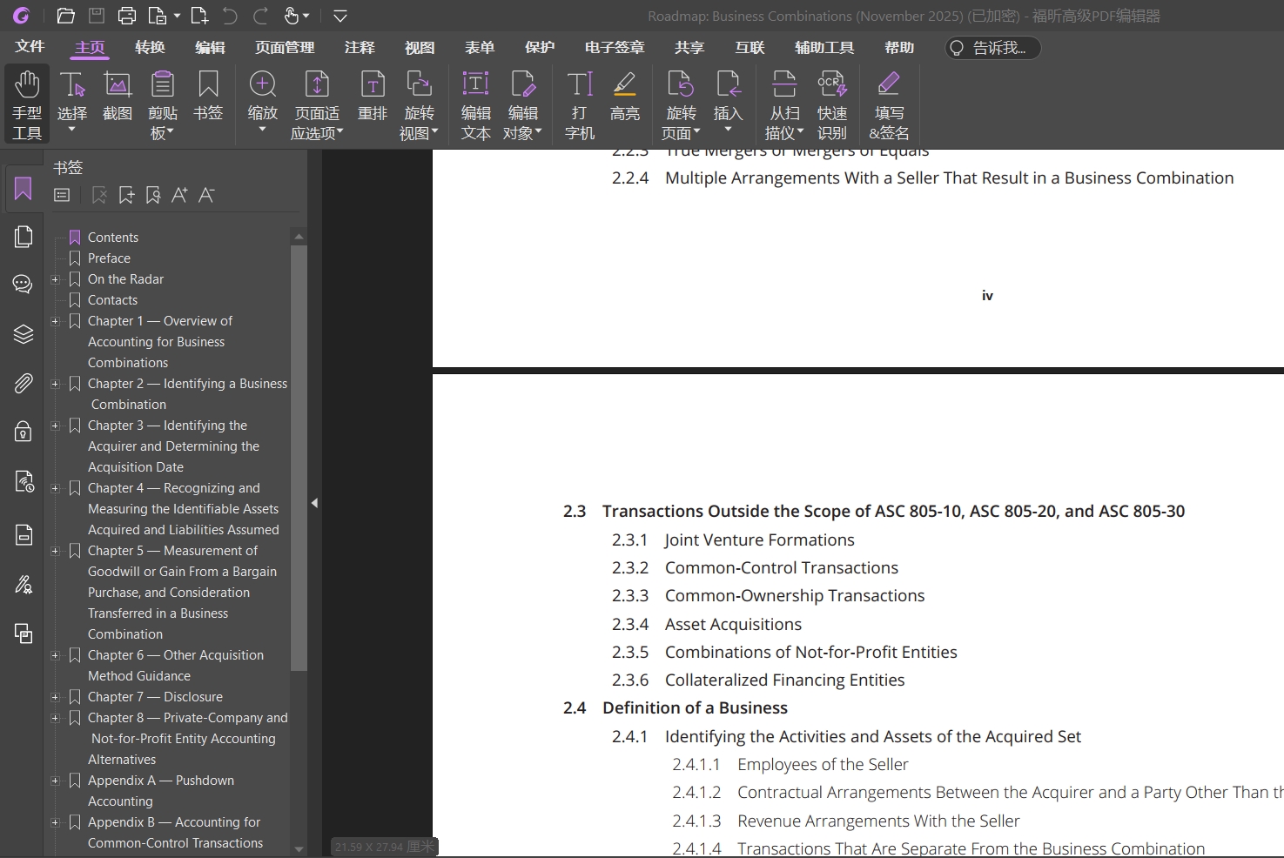Screen dimensions: 1284x858
Task: Jump to the Preface bookmark
Action: click(x=109, y=258)
